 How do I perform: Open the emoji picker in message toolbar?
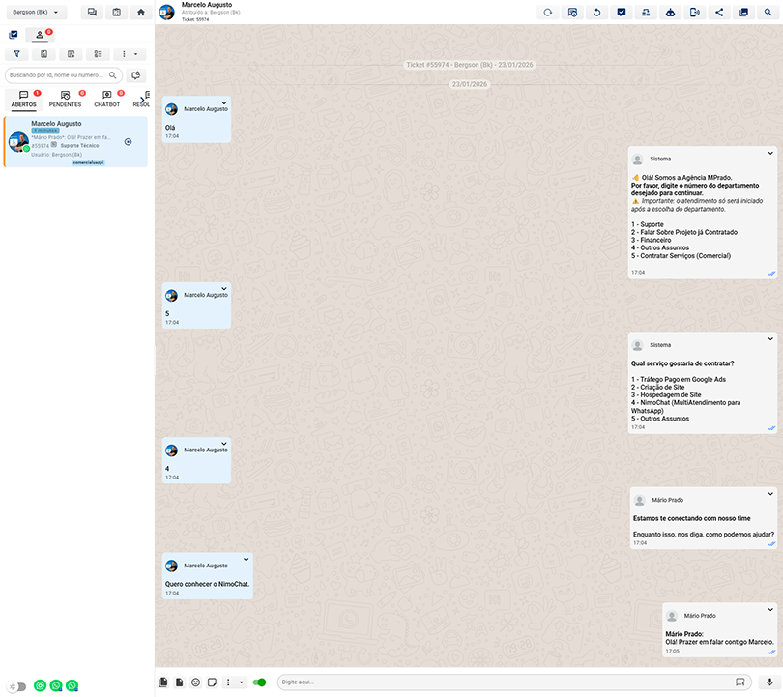(196, 682)
